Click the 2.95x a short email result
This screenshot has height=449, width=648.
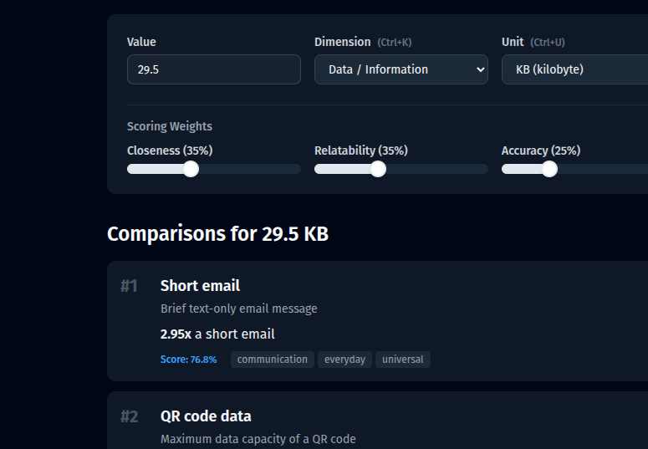click(x=217, y=334)
